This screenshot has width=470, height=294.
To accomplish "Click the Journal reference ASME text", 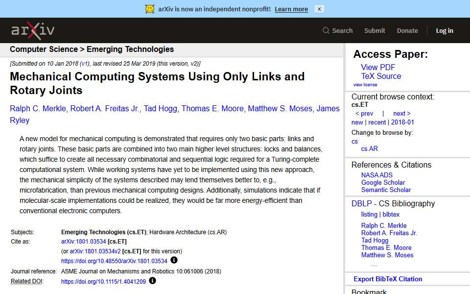I will pyautogui.click(x=141, y=271).
